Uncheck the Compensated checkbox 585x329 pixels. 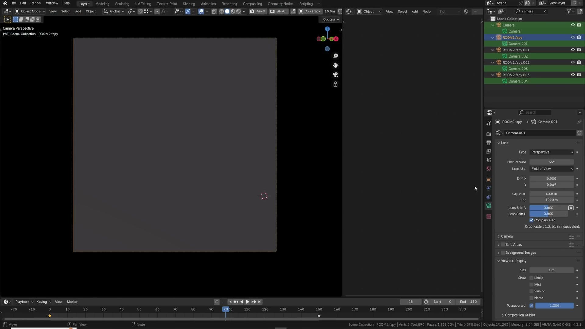531,220
